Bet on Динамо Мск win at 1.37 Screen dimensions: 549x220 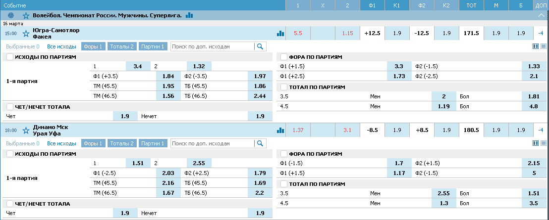(298, 130)
